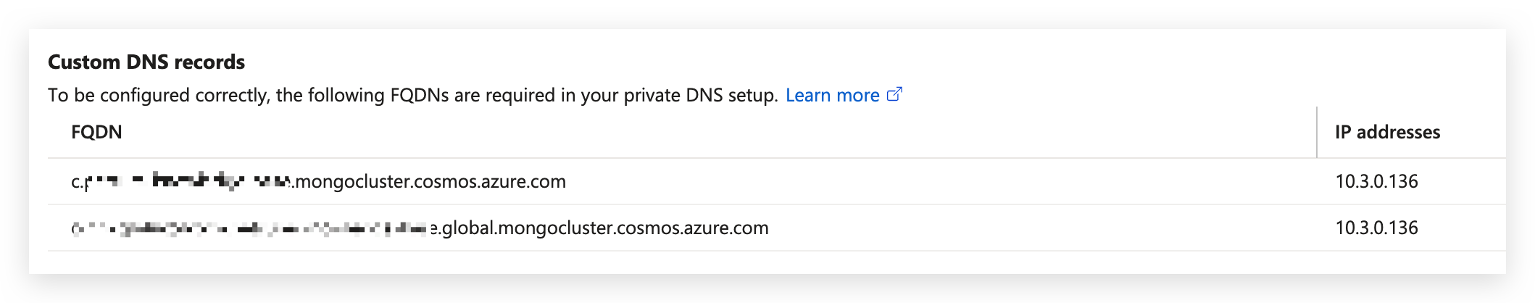Open the Learn more link
This screenshot has width=1535, height=303.
(x=832, y=95)
